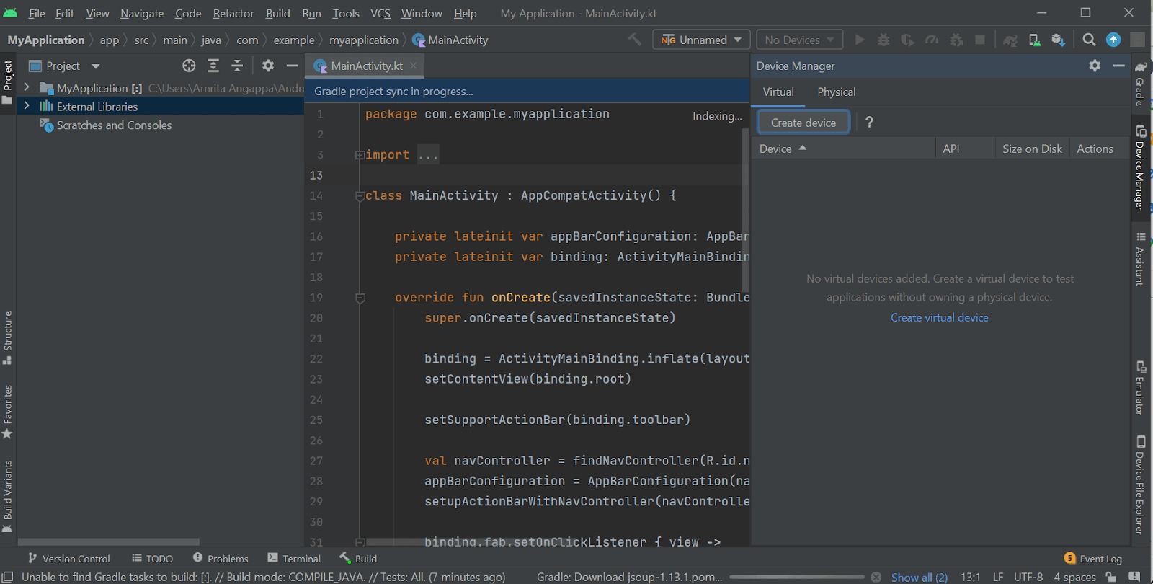The width and height of the screenshot is (1153, 584).
Task: Click the Expand All icon in Project panel
Action: (213, 66)
